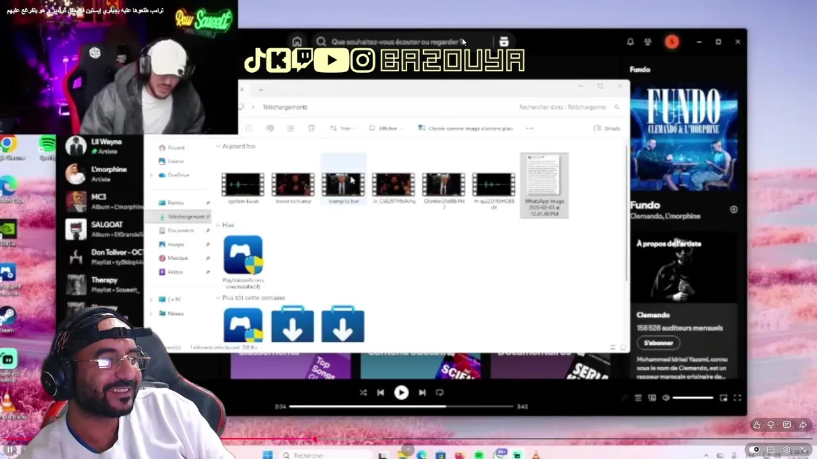Screen dimensions: 817x459
Task: Click the video like thumbs-up icon
Action: point(756,425)
